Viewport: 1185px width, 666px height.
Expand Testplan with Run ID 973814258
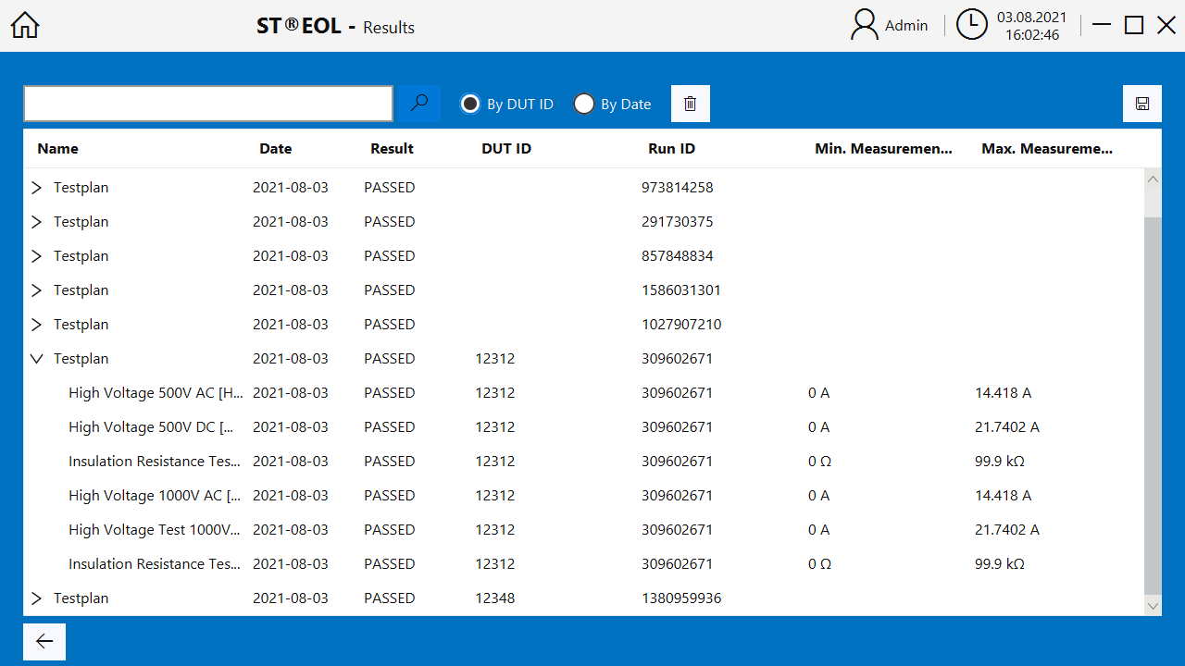(x=37, y=188)
